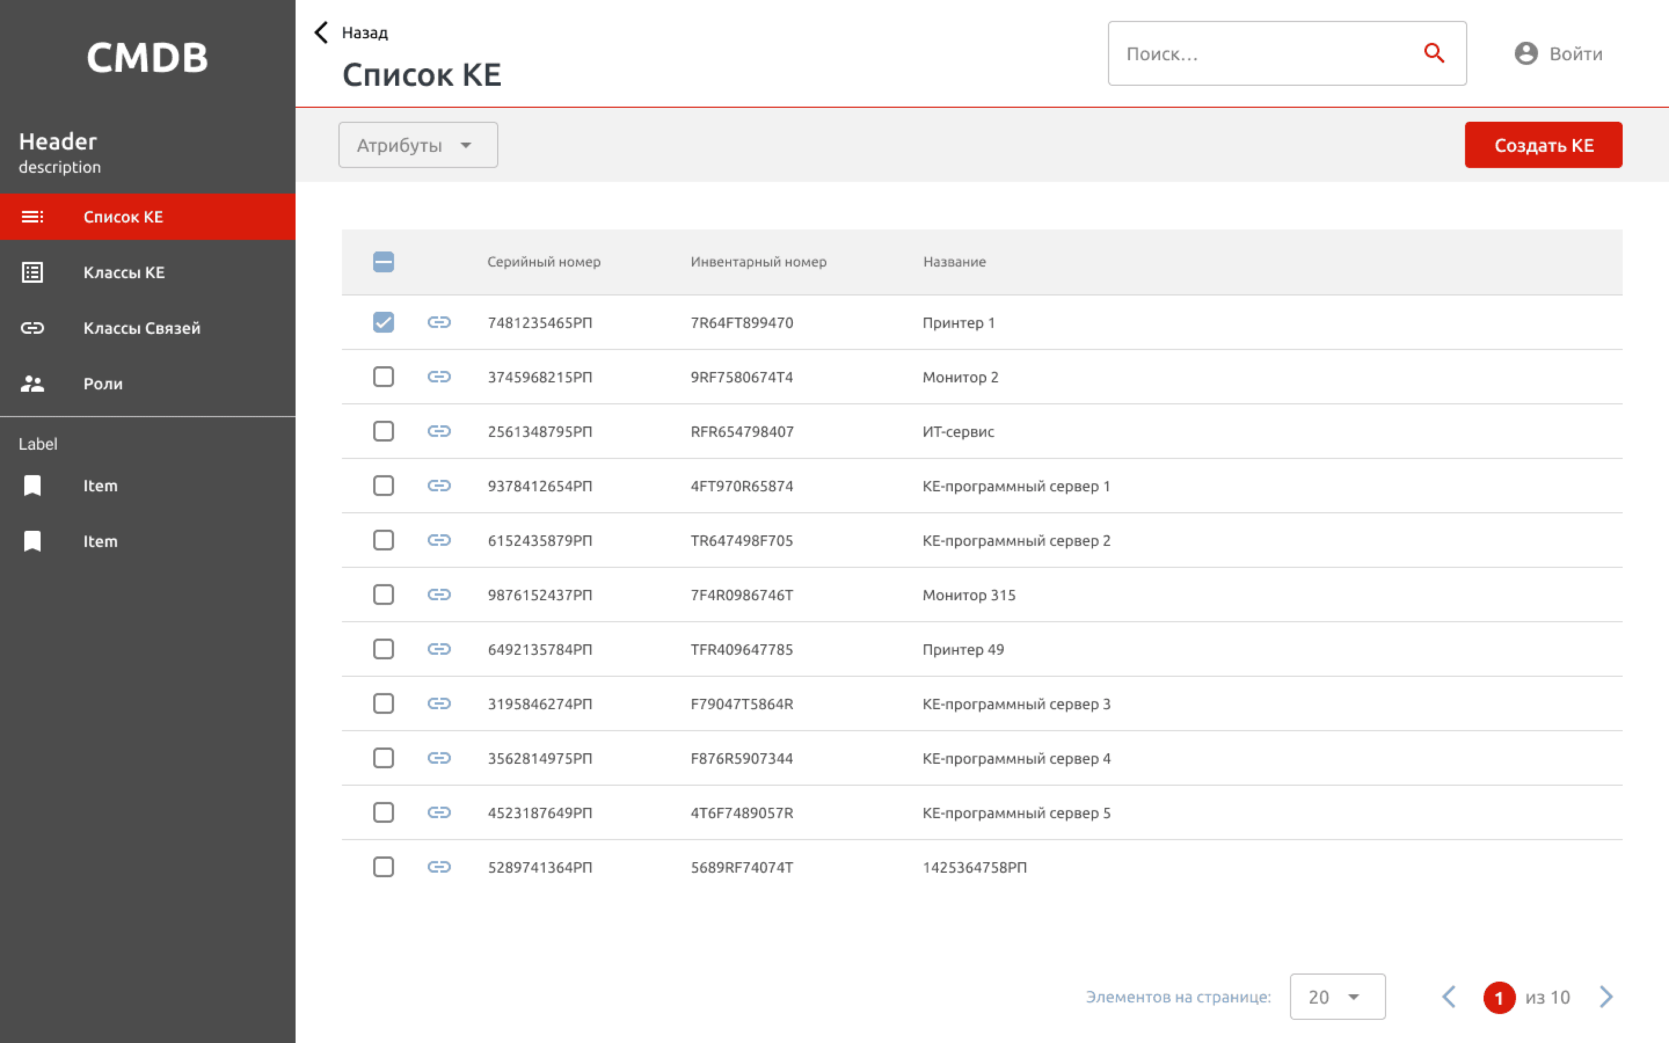This screenshot has width=1669, height=1043.
Task: Click inventory number F876R5907344
Action: click(742, 759)
